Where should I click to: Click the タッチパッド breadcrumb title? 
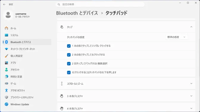pyautogui.click(x=116, y=13)
